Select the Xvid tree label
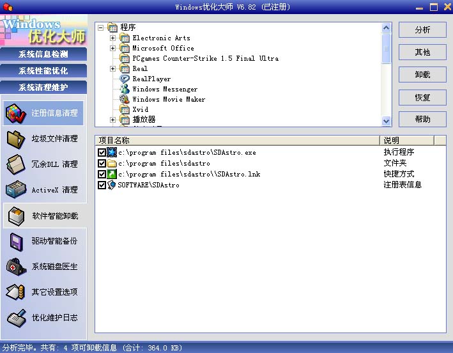The height and width of the screenshot is (353, 453). click(x=141, y=109)
